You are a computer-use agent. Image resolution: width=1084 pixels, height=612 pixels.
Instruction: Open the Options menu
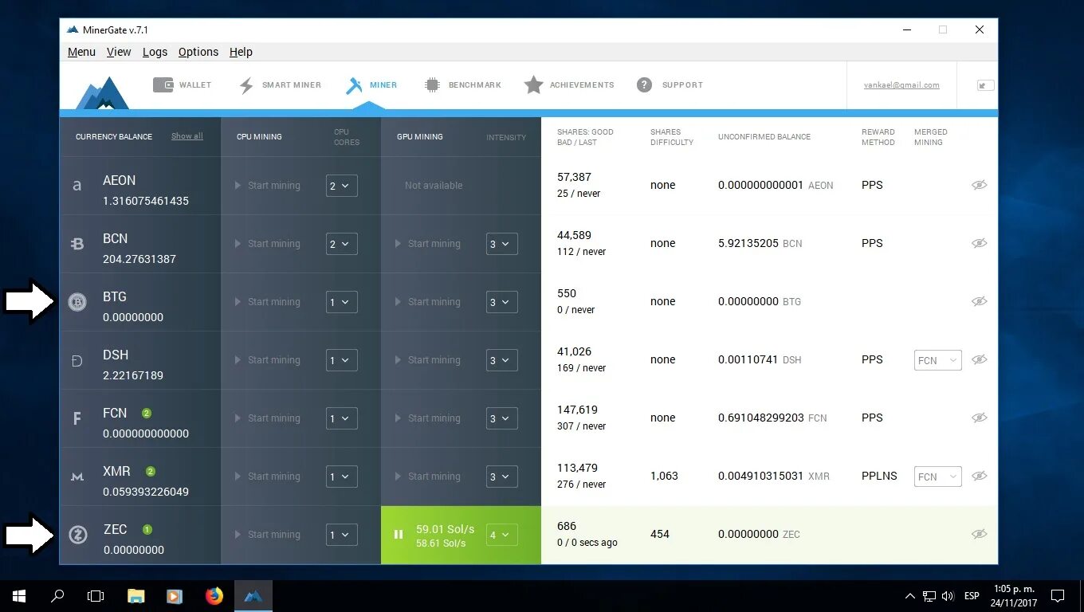(198, 52)
